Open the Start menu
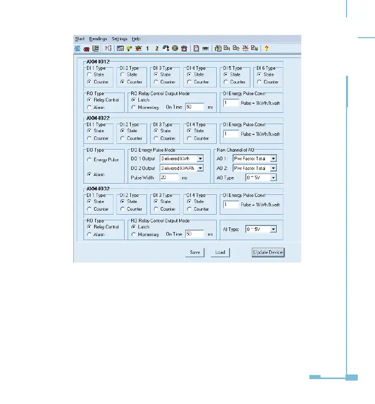Screen dimensions: 375x404 point(80,39)
